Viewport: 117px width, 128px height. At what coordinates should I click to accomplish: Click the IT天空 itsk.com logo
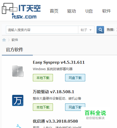21,11
